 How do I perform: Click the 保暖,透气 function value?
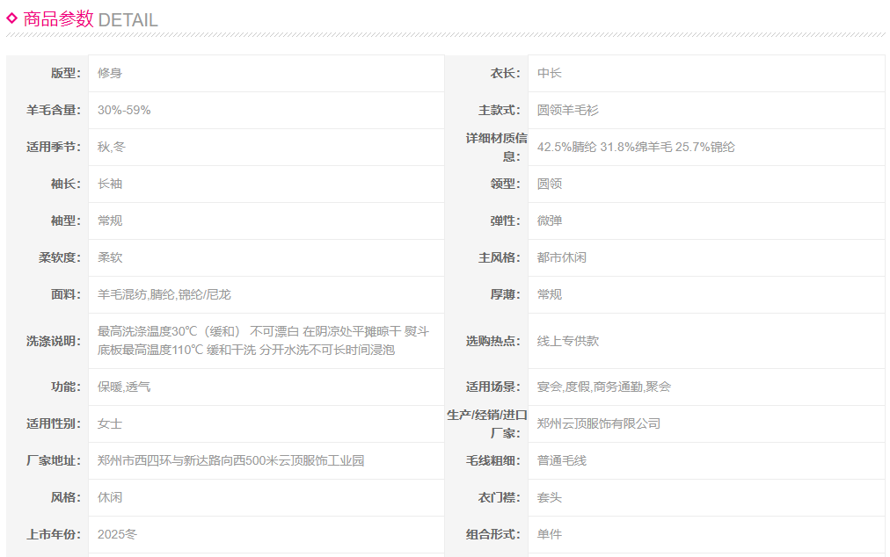click(x=124, y=387)
